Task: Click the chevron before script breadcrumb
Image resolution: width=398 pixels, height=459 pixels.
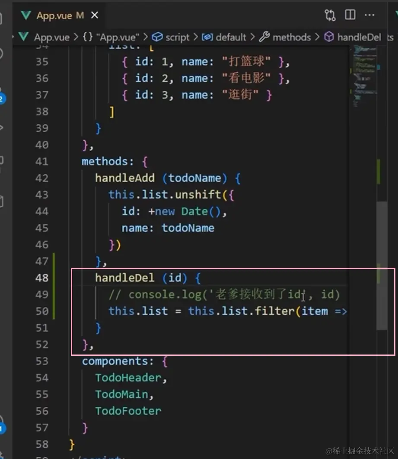Action: [x=145, y=37]
